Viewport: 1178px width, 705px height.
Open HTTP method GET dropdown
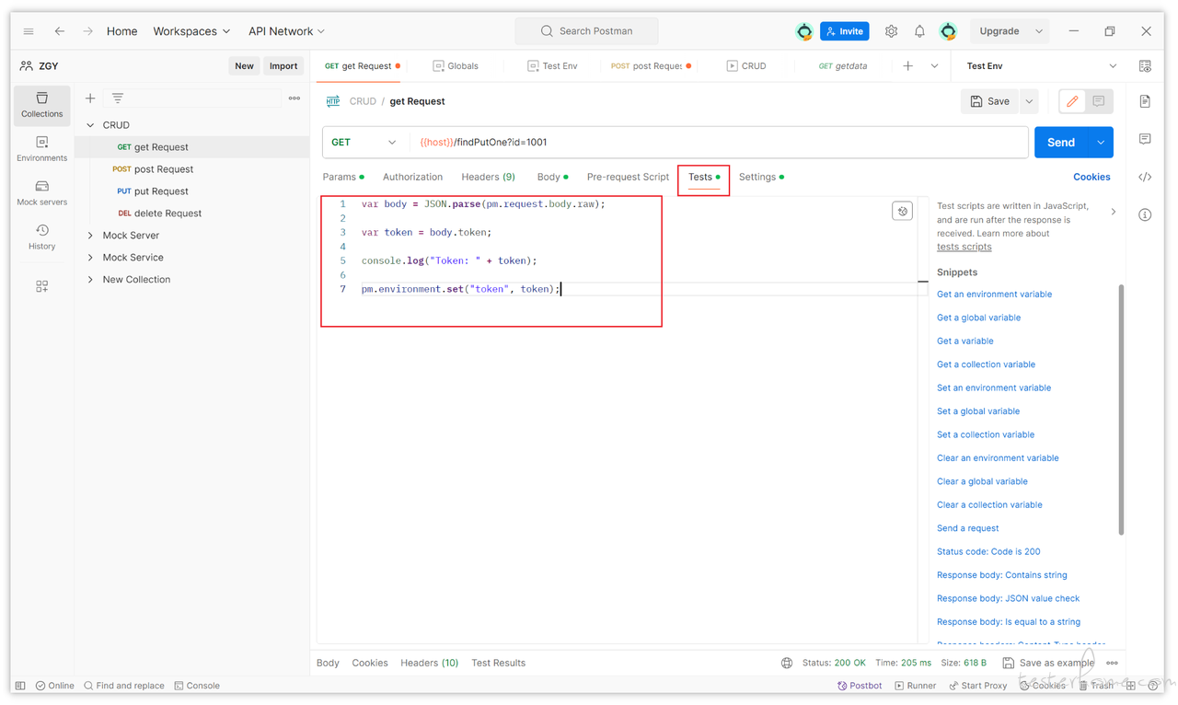coord(364,143)
